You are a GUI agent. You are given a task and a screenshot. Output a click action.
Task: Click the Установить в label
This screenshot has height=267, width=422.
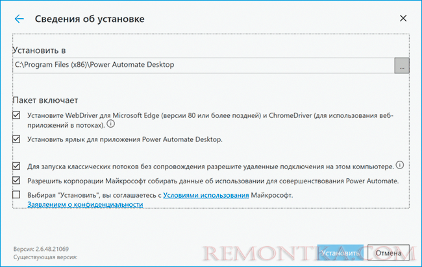39,51
